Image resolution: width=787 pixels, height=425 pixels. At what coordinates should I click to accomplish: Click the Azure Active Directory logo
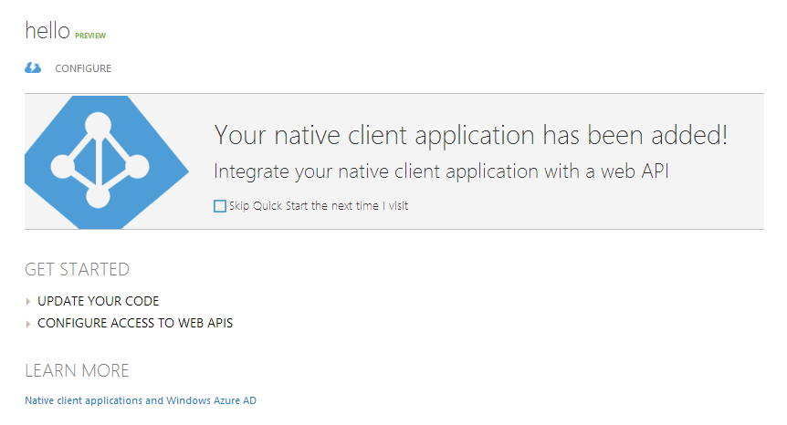pyautogui.click(x=107, y=161)
